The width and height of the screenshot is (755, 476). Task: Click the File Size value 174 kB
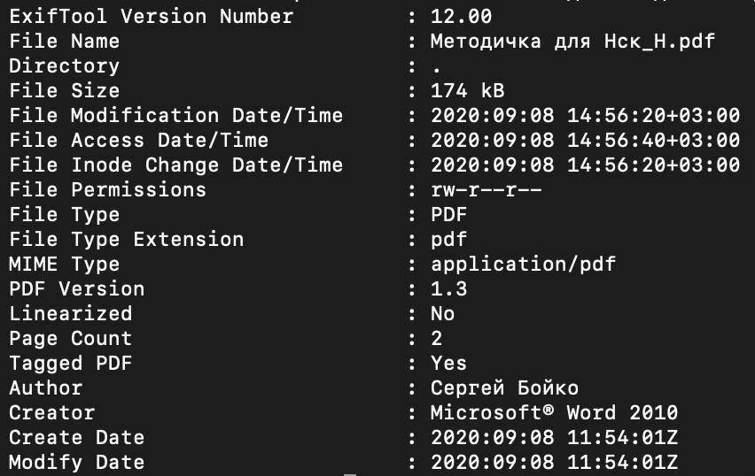click(x=467, y=91)
